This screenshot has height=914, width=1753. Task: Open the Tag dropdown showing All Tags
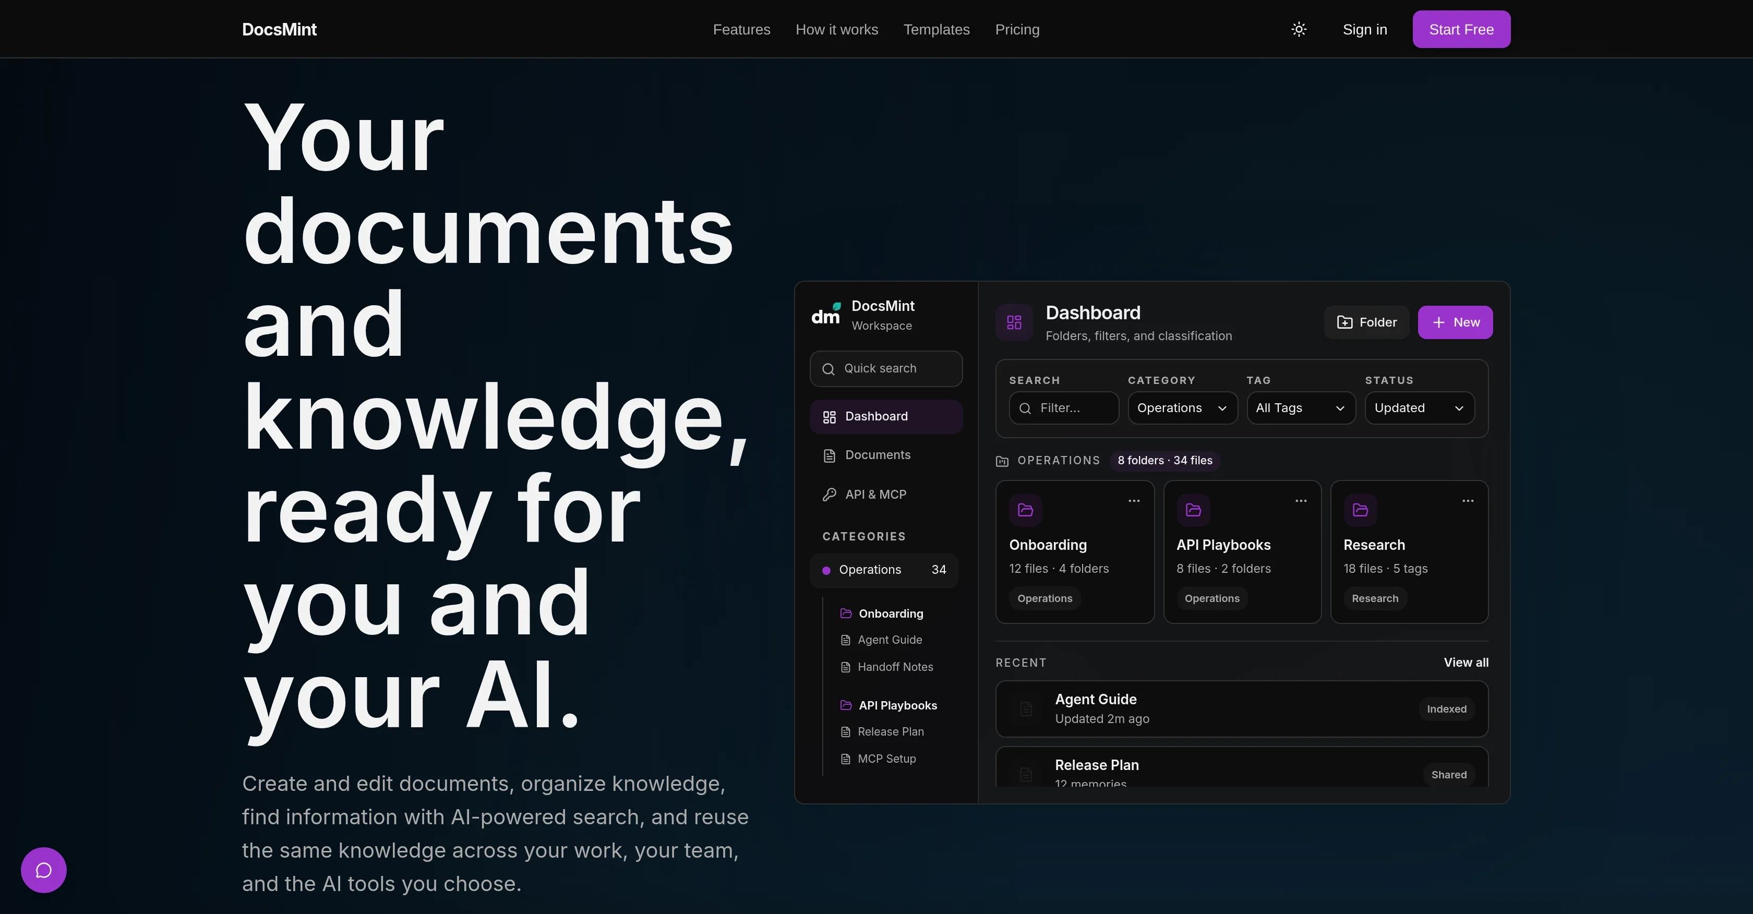click(1301, 407)
